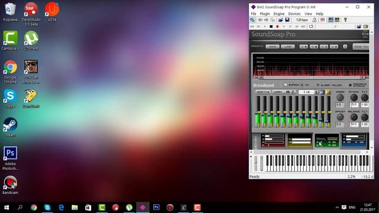Click the open bank folder toolbar icon
The width and height of the screenshot is (379, 213).
[x=281, y=20]
